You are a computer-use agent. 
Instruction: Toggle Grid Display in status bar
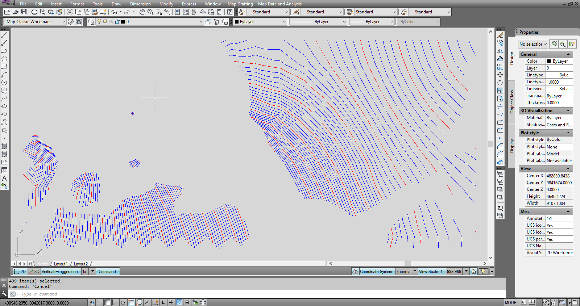[107, 302]
